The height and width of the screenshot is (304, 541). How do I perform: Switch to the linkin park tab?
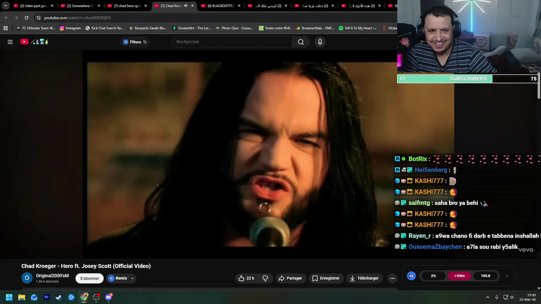point(33,6)
